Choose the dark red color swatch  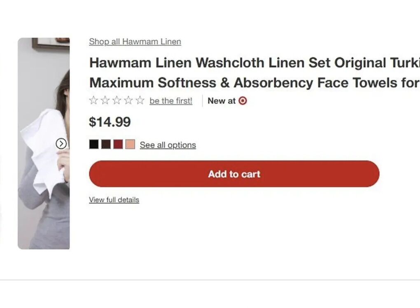click(118, 144)
